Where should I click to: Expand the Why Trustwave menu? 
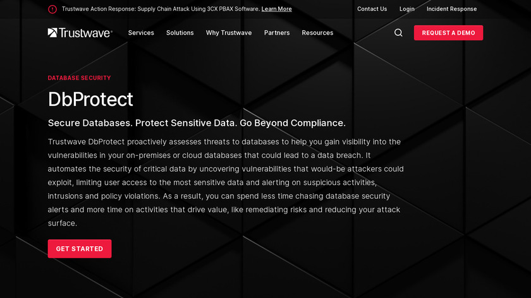tap(229, 33)
